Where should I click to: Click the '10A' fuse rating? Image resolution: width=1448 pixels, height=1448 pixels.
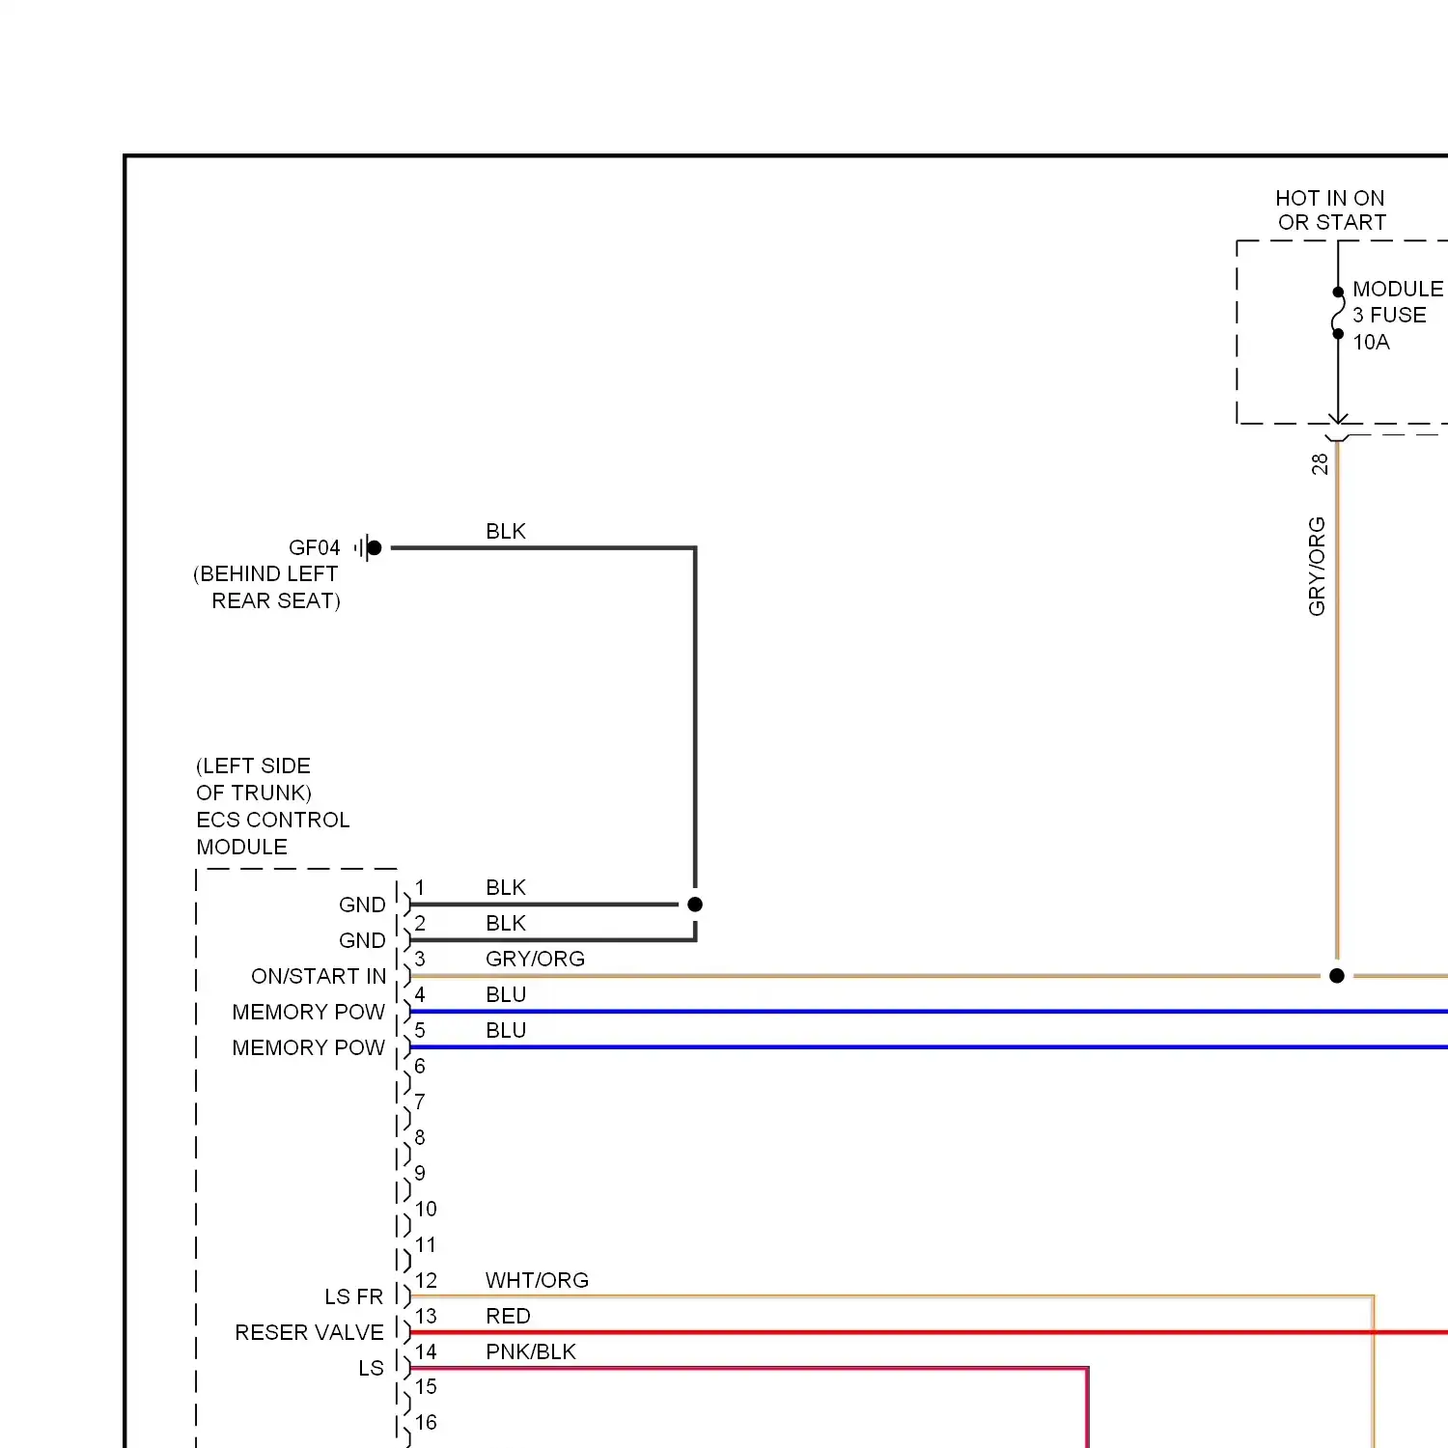coord(1371,342)
